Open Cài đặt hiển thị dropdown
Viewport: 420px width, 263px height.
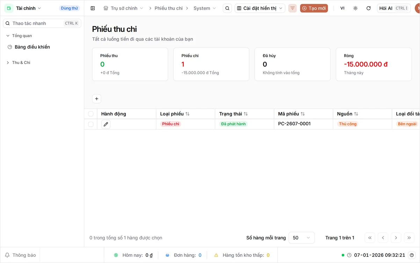point(260,8)
